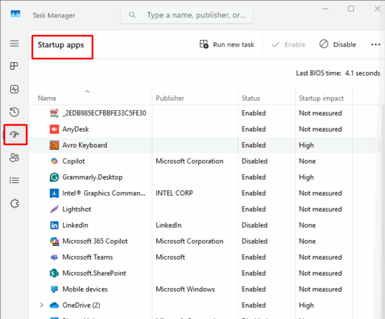The image size is (385, 319).
Task: Click the sort arrow above Name
Action: (x=87, y=92)
